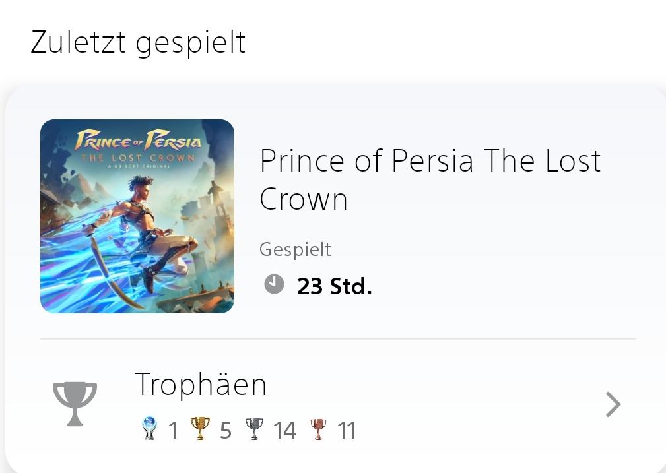Select the Prince of Persia The Lost Crown title
The height and width of the screenshot is (473, 666).
[x=430, y=179]
